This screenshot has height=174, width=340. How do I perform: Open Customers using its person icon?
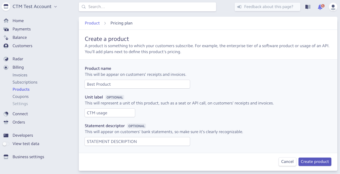pyautogui.click(x=6, y=46)
